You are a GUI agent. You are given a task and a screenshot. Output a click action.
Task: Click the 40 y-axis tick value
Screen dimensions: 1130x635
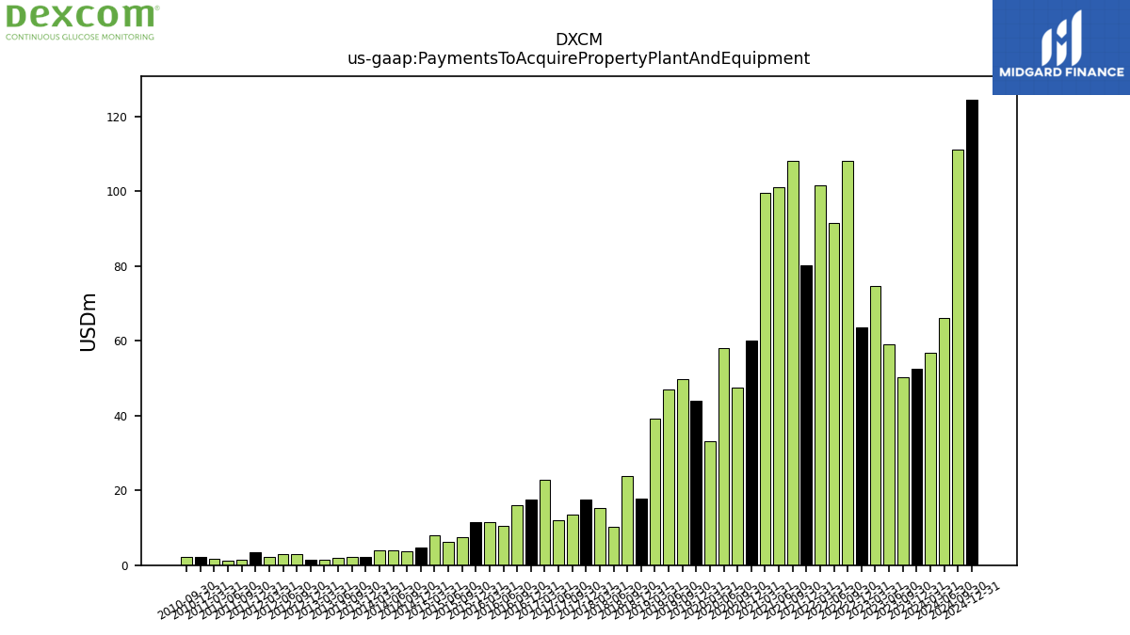tap(121, 417)
